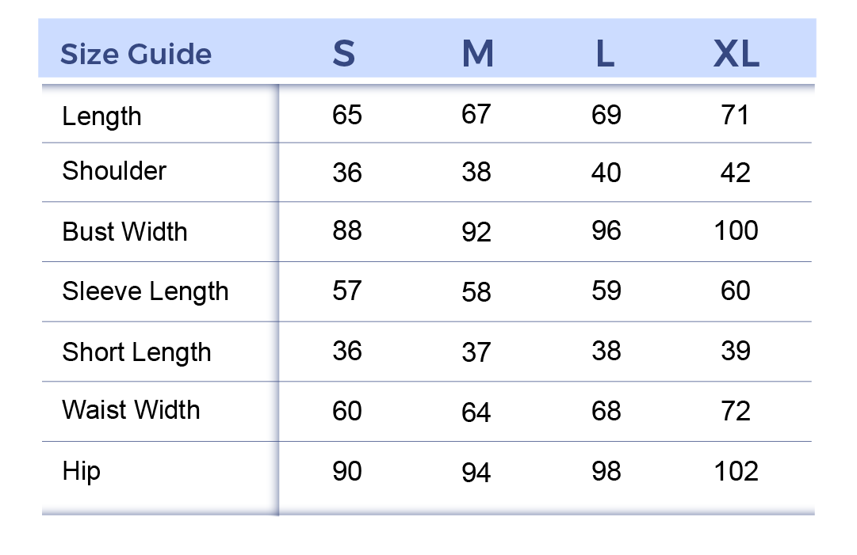Screen dimensions: 857x555
Task: Select the XL size column header
Action: tap(736, 54)
